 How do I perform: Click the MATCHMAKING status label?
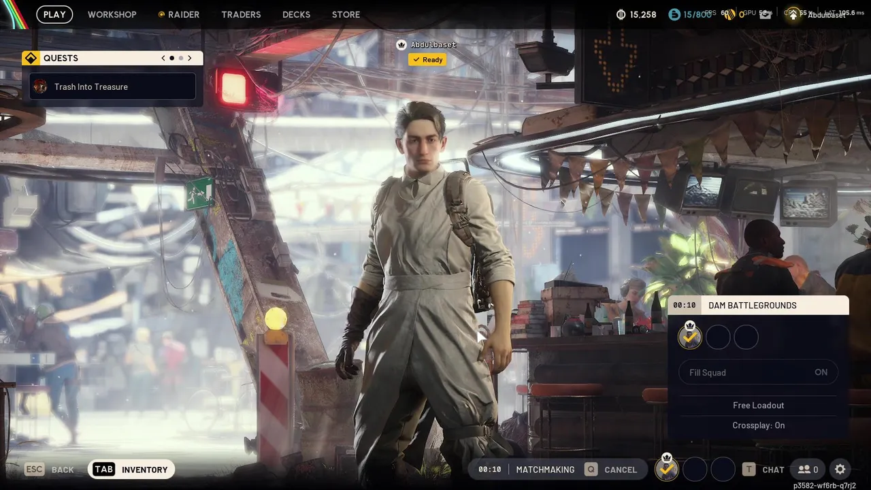tap(545, 470)
